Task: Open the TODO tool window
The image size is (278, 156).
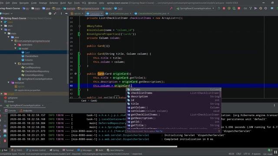Action: coord(17,150)
